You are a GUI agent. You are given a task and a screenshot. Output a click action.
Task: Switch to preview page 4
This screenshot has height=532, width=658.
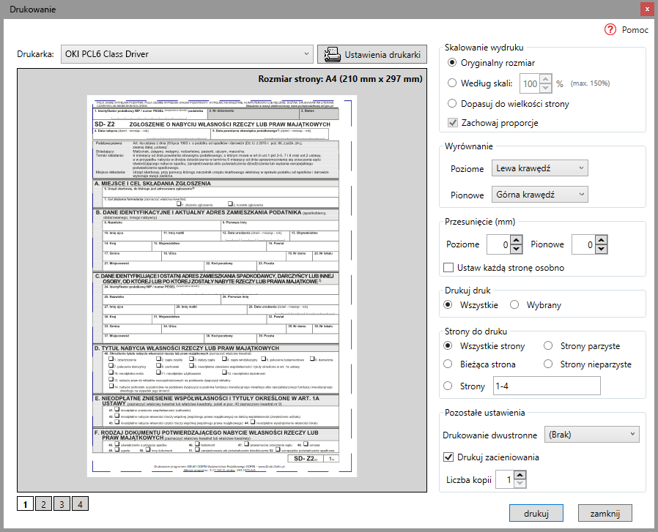(80, 504)
